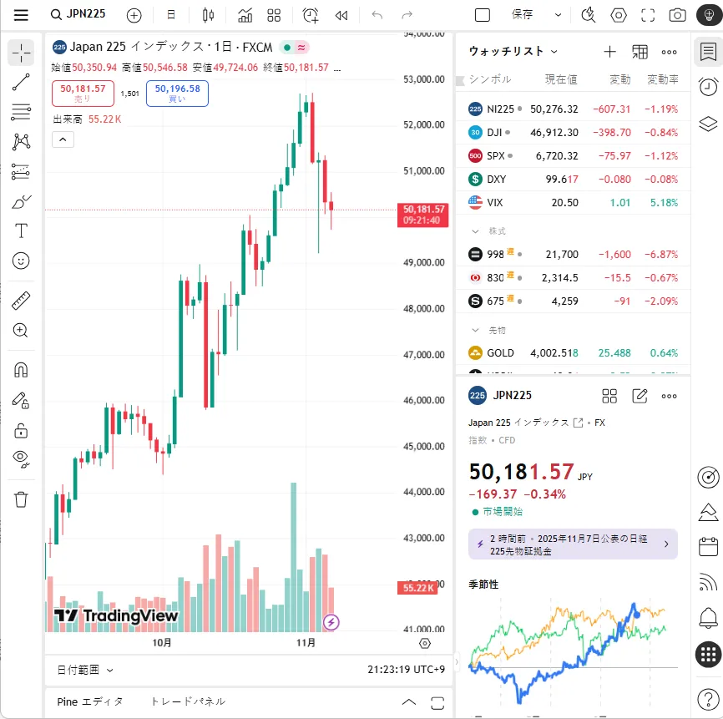
Task: Select the candlestick chart type icon
Action: pos(208,14)
